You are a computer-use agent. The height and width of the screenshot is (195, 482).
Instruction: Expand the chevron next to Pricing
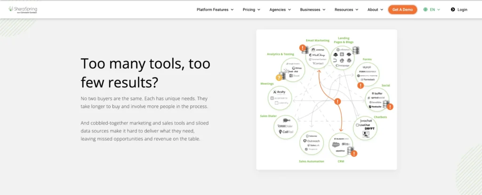(x=258, y=9)
